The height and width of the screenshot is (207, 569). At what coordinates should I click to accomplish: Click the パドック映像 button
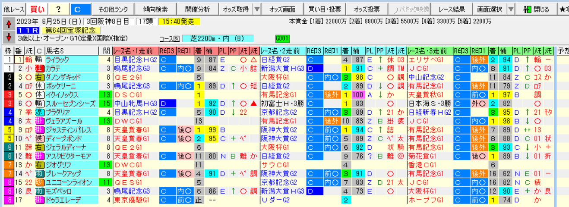[x=409, y=9]
